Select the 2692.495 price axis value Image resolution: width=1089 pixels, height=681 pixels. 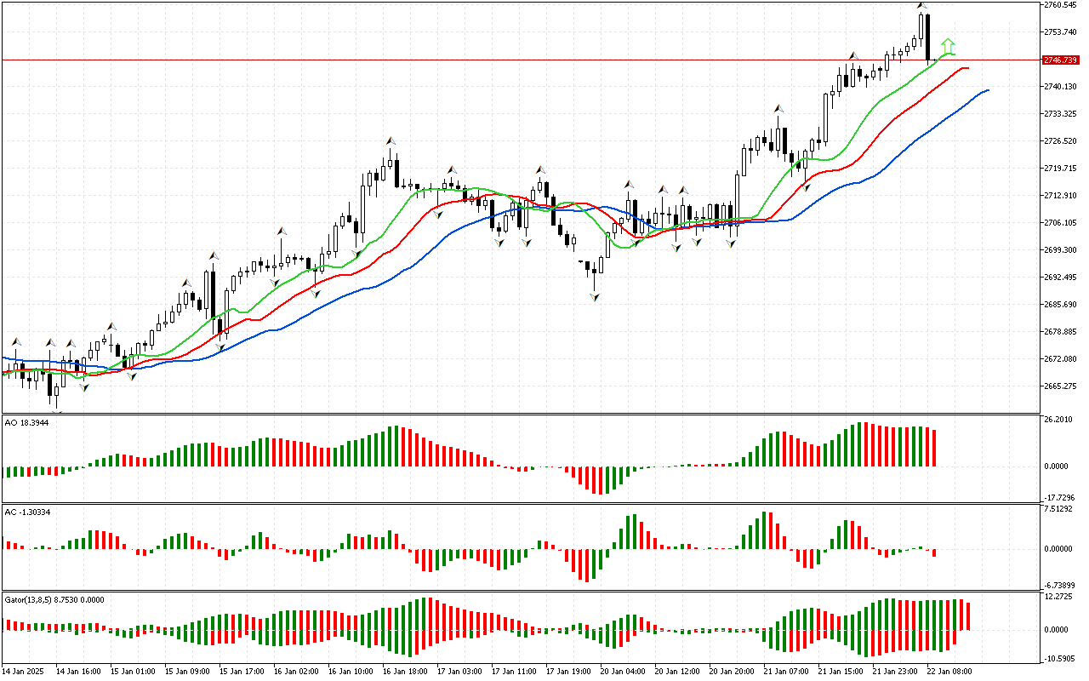(1059, 278)
